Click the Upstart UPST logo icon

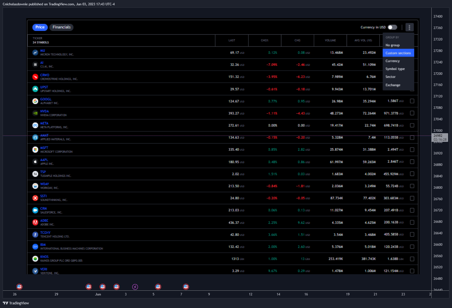coord(35,89)
